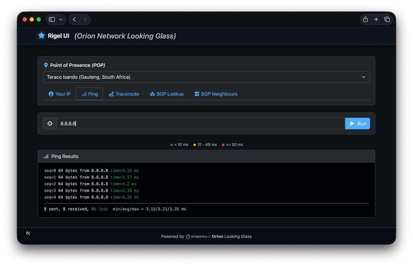Go forward with browser forward arrow
413x267 pixels.
(85, 19)
